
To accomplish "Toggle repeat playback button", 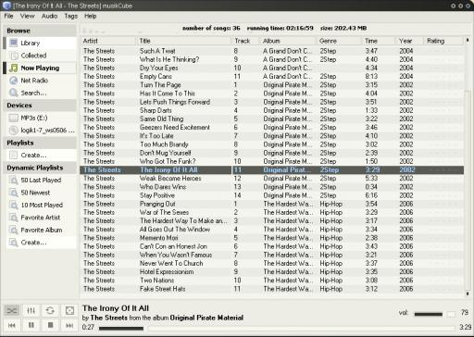I will tap(50, 310).
